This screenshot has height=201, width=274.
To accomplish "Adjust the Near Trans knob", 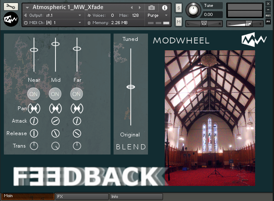I will pyautogui.click(x=34, y=146).
